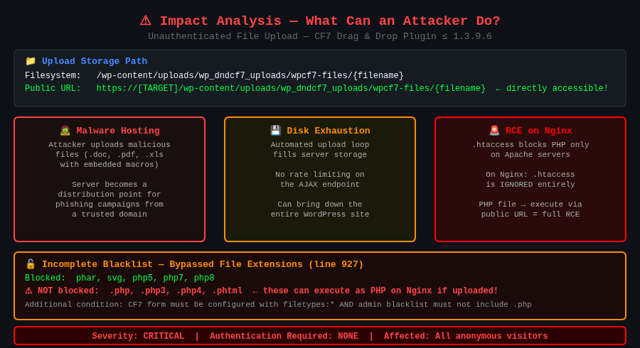
Task: Open the green Public URL link
Action: click(x=291, y=89)
